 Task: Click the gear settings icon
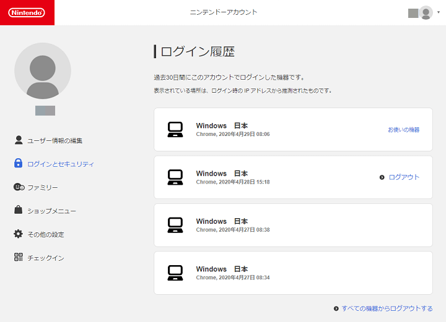click(18, 234)
